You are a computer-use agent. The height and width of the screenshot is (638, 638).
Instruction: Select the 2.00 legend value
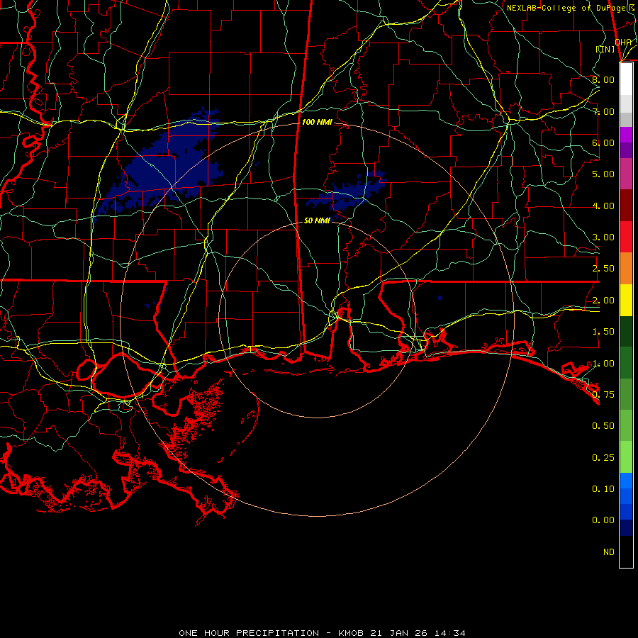(603, 301)
